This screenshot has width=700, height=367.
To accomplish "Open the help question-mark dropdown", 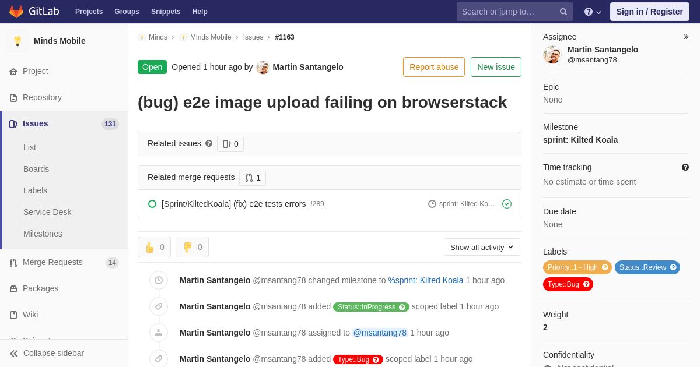I will tap(593, 12).
